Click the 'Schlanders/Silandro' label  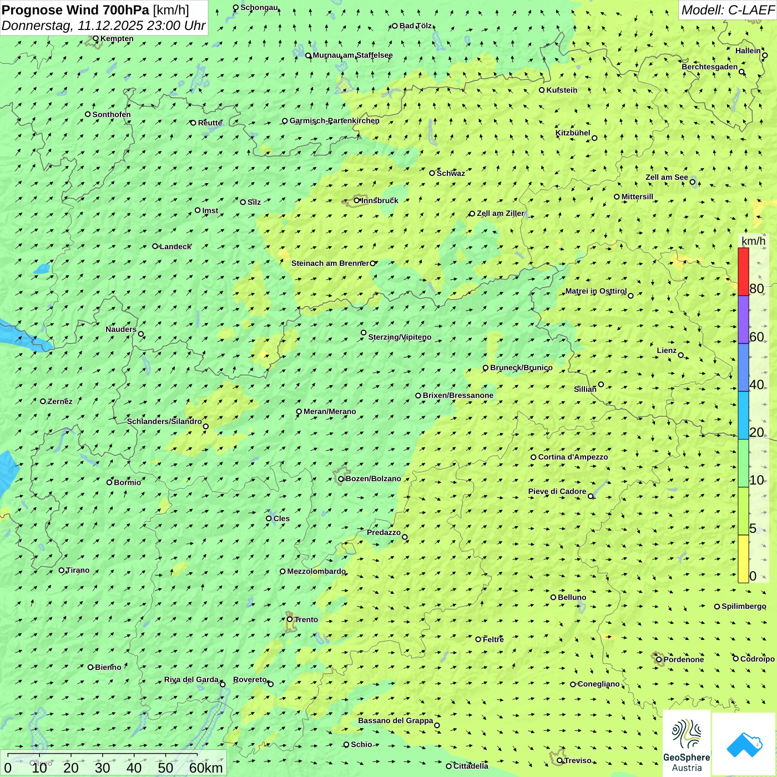164,421
